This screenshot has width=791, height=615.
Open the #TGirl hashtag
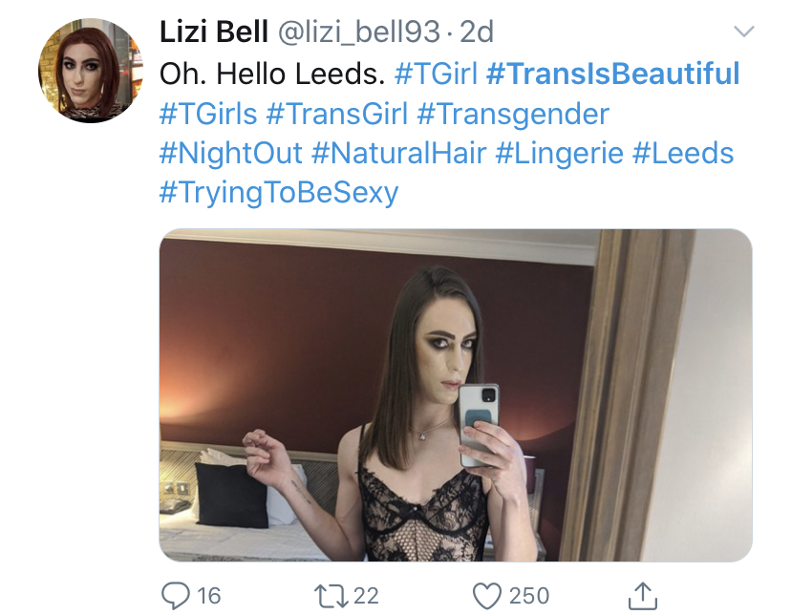tap(436, 73)
